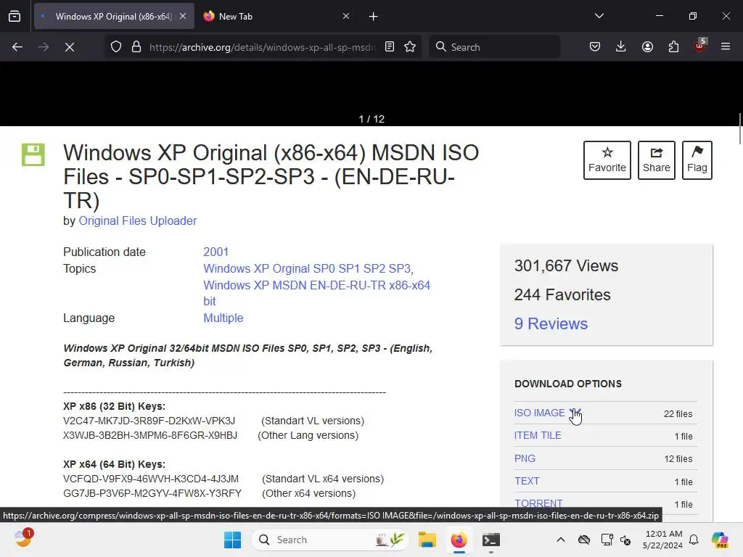
Task: List all tabs dropdown arrow
Action: click(x=599, y=16)
